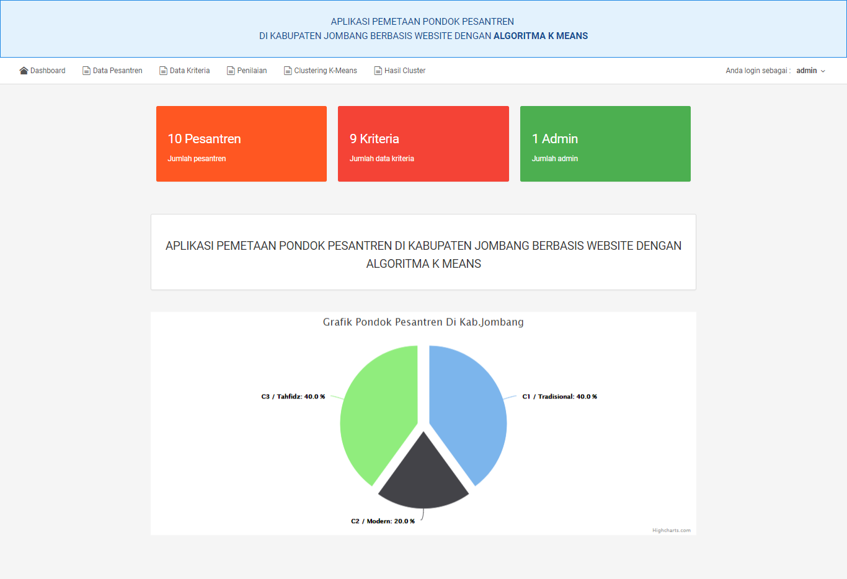This screenshot has height=579, width=847.
Task: Click the white panel application title heading
Action: click(423, 255)
